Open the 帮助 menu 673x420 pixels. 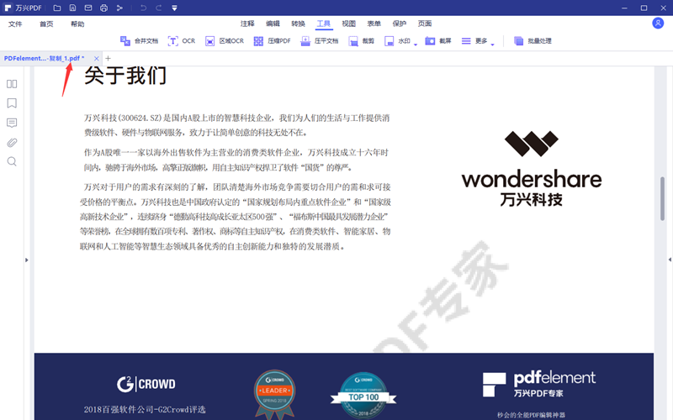[77, 24]
